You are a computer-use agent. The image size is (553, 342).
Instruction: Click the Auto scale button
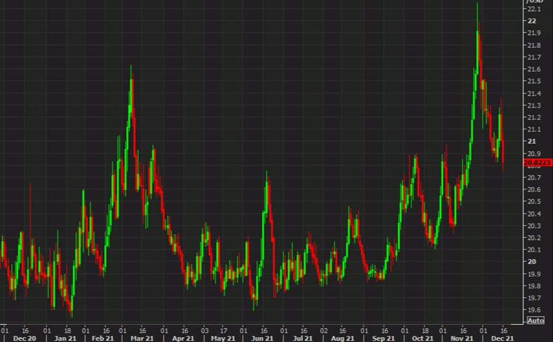point(535,320)
